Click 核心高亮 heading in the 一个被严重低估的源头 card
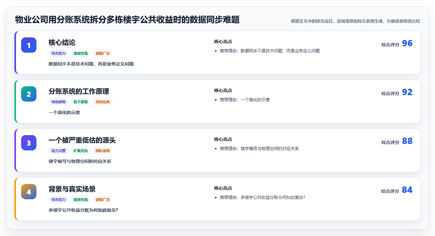The image size is (435, 236). [x=223, y=139]
